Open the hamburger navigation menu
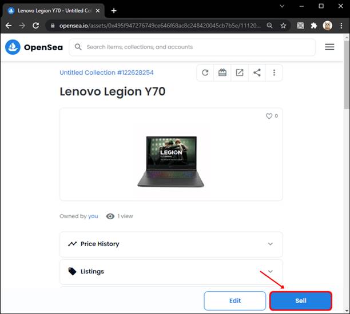Viewport: 350px width, 314px height. coord(329,47)
